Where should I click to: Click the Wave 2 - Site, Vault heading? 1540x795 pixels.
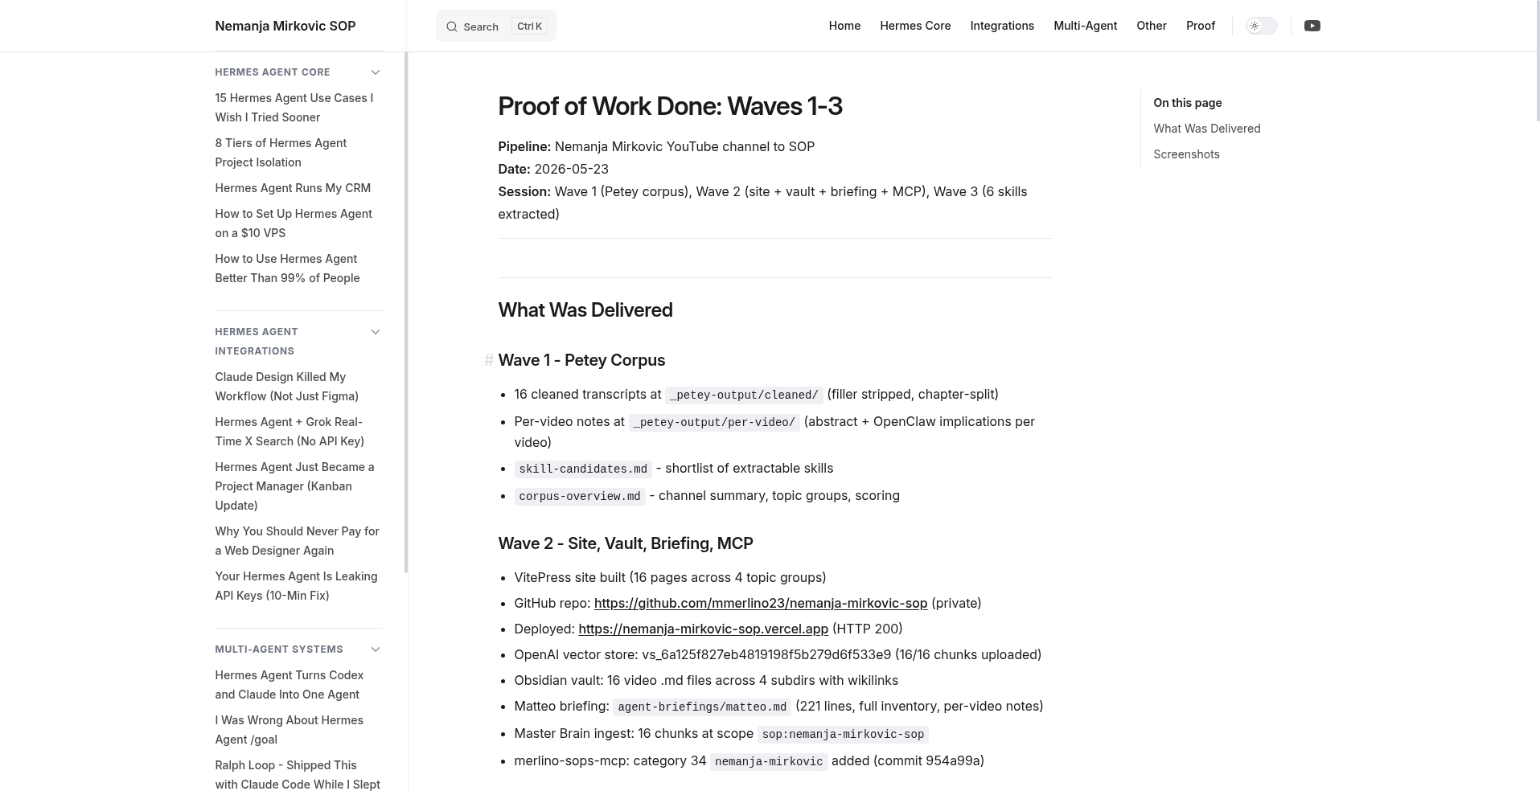pos(626,543)
